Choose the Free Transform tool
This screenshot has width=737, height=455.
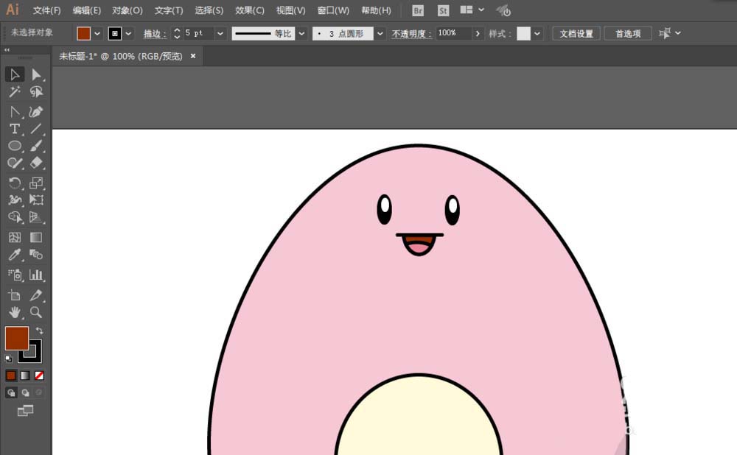36,200
